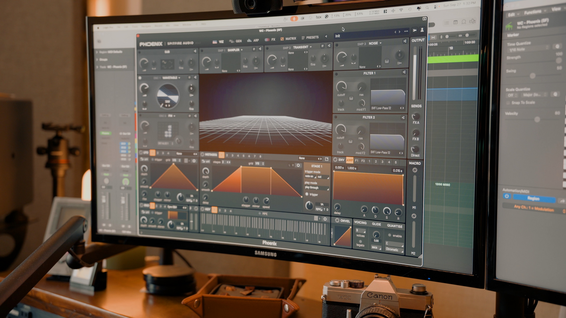Switch to the MATRIX tab

(x=288, y=39)
